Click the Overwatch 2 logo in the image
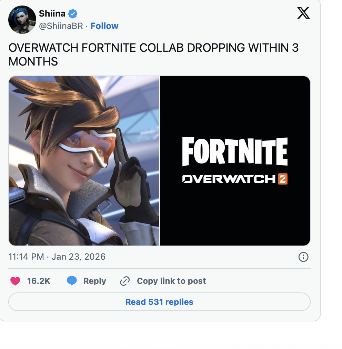This screenshot has width=342, height=349. pos(235,179)
